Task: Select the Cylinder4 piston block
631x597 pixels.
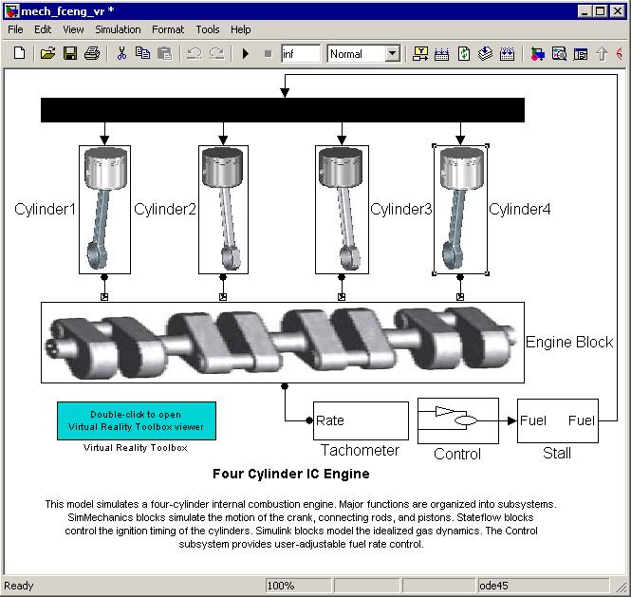Action: (460, 210)
